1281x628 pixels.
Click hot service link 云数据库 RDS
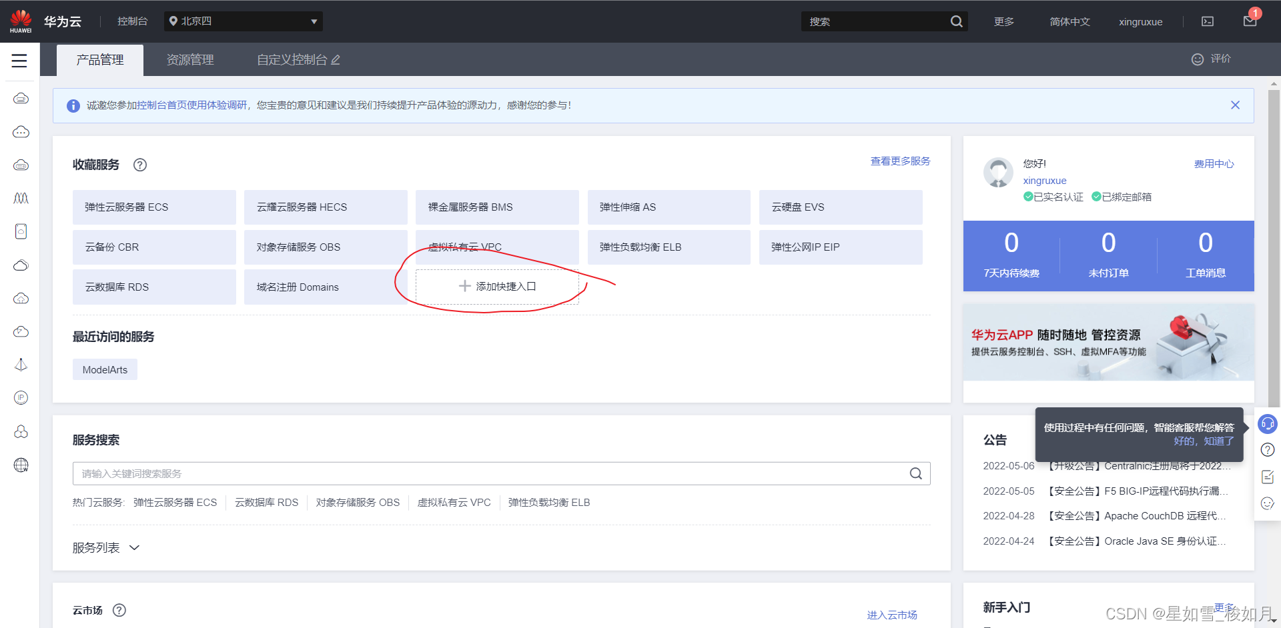[x=266, y=503]
